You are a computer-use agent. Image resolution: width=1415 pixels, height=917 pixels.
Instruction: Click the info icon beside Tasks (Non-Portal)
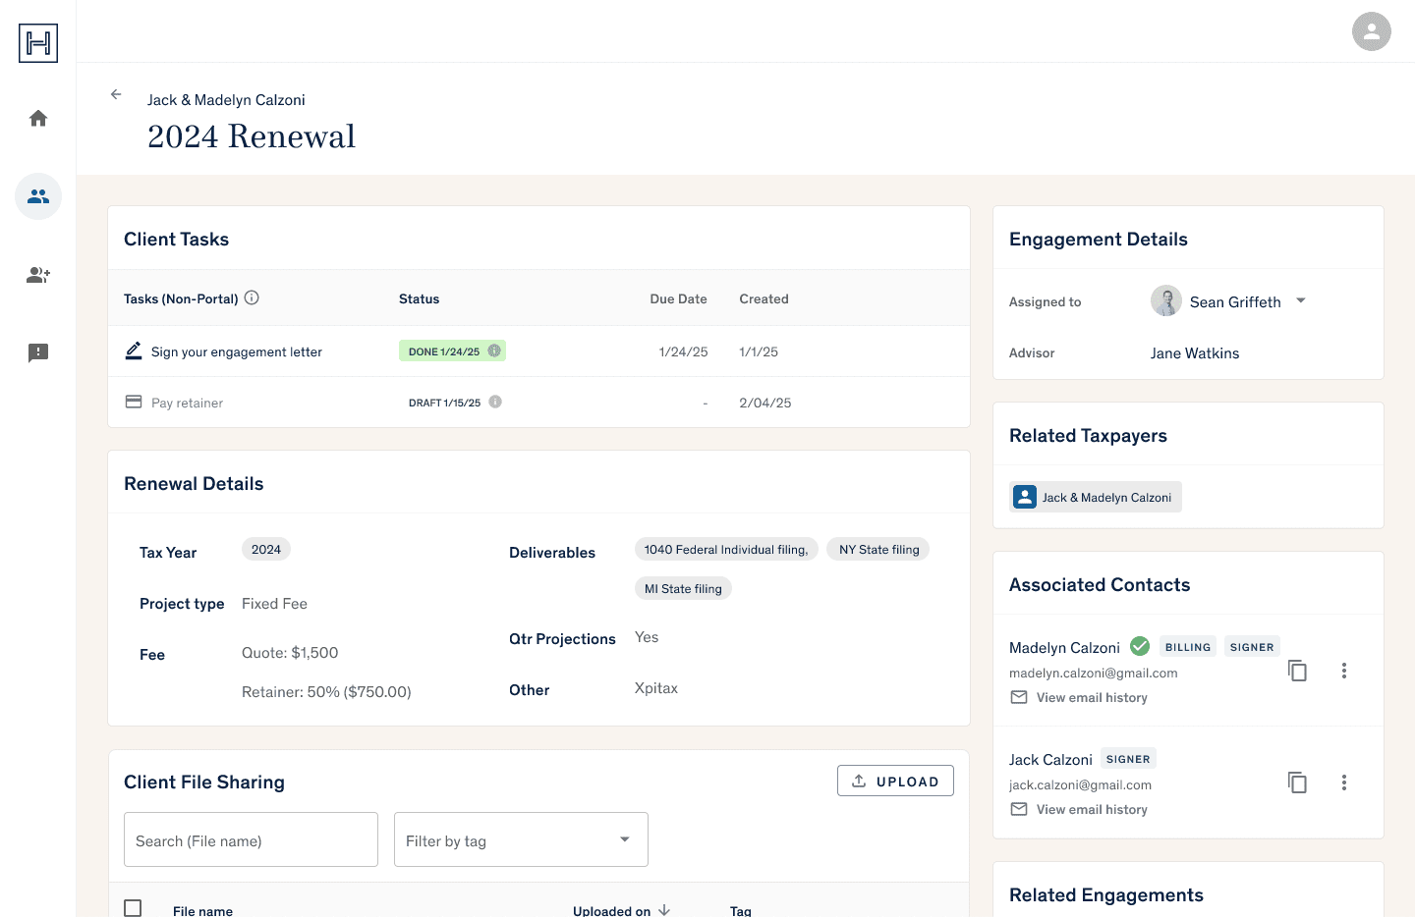(252, 297)
